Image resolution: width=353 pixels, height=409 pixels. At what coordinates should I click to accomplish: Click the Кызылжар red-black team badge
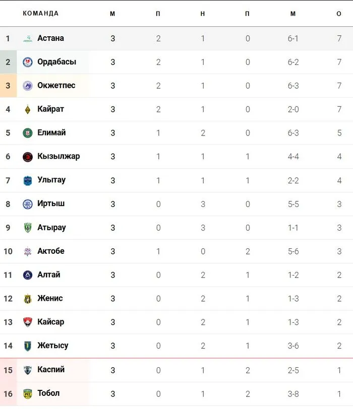coord(28,157)
